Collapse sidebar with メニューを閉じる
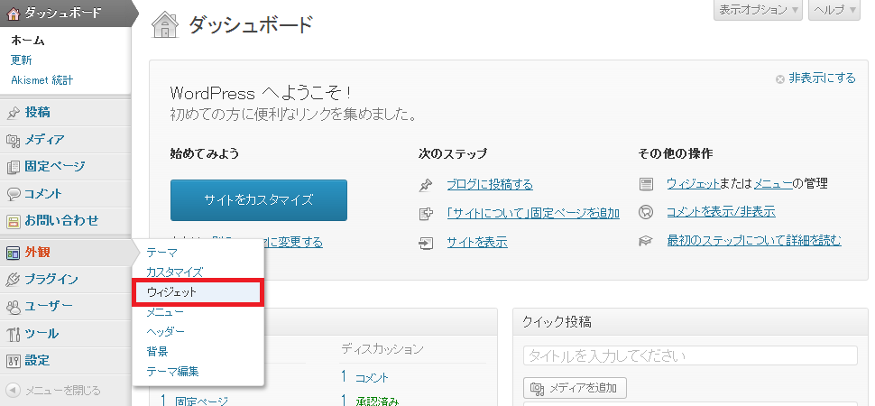 [61, 391]
